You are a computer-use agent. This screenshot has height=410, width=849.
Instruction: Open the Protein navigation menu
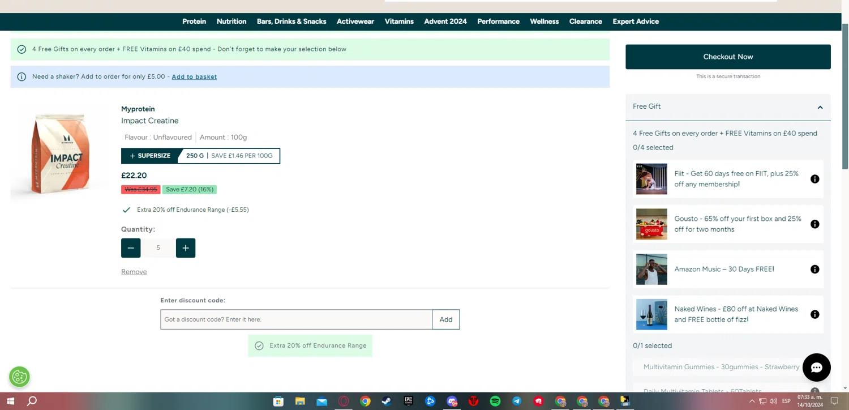pos(194,22)
